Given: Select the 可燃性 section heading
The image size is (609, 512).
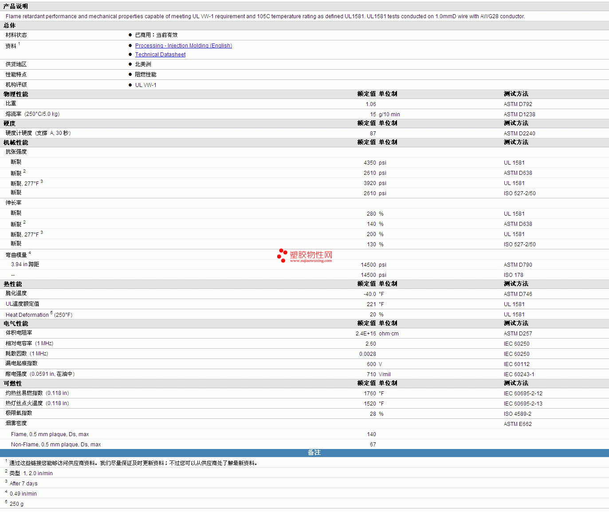Looking at the screenshot, I should [13, 383].
